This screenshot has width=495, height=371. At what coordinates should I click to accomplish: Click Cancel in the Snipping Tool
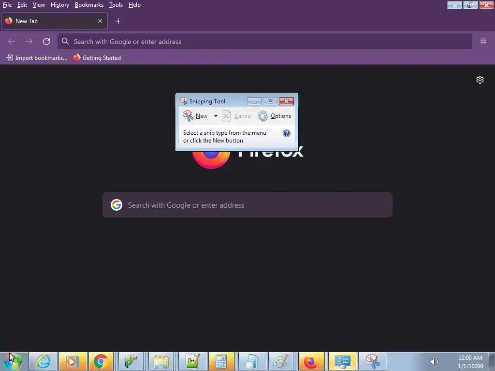tap(237, 116)
